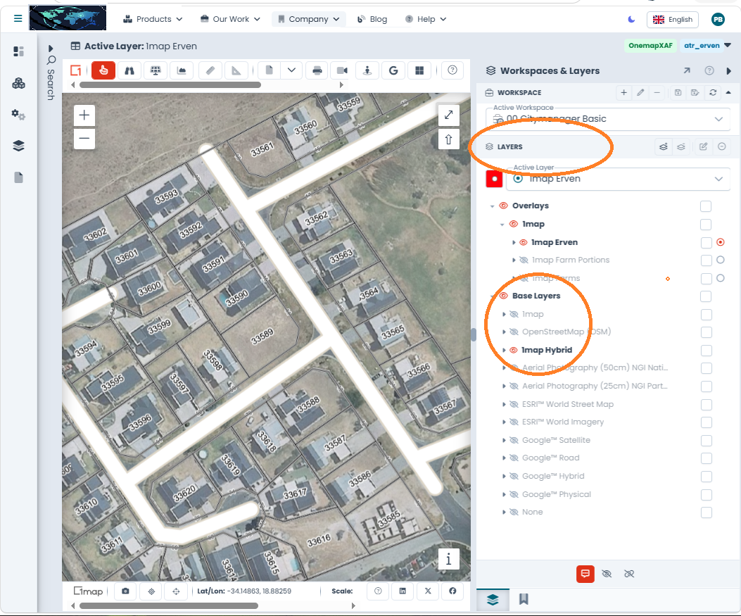Select the ruler measure tool
This screenshot has width=741, height=616.
[210, 70]
